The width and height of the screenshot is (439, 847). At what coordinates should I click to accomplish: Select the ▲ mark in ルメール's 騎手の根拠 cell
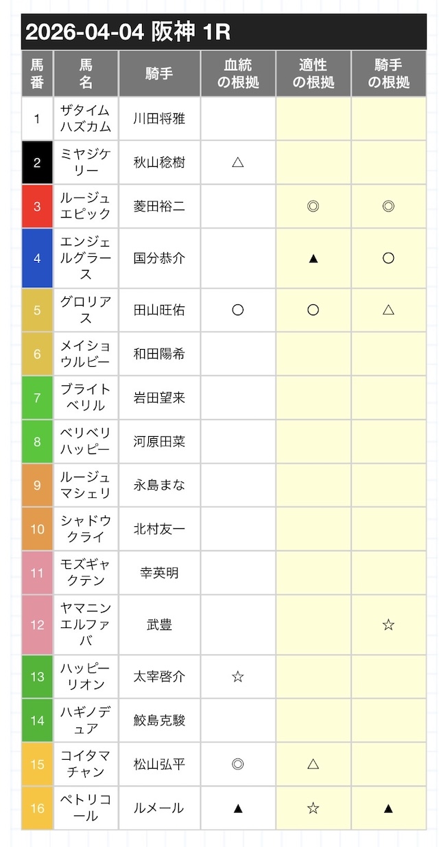(x=388, y=808)
